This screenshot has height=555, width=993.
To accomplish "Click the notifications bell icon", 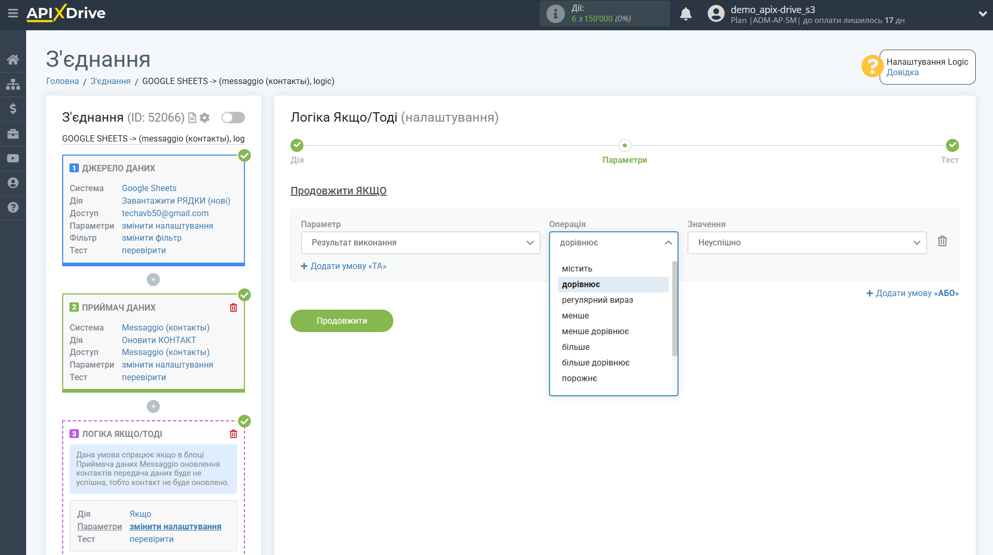I will [x=685, y=14].
